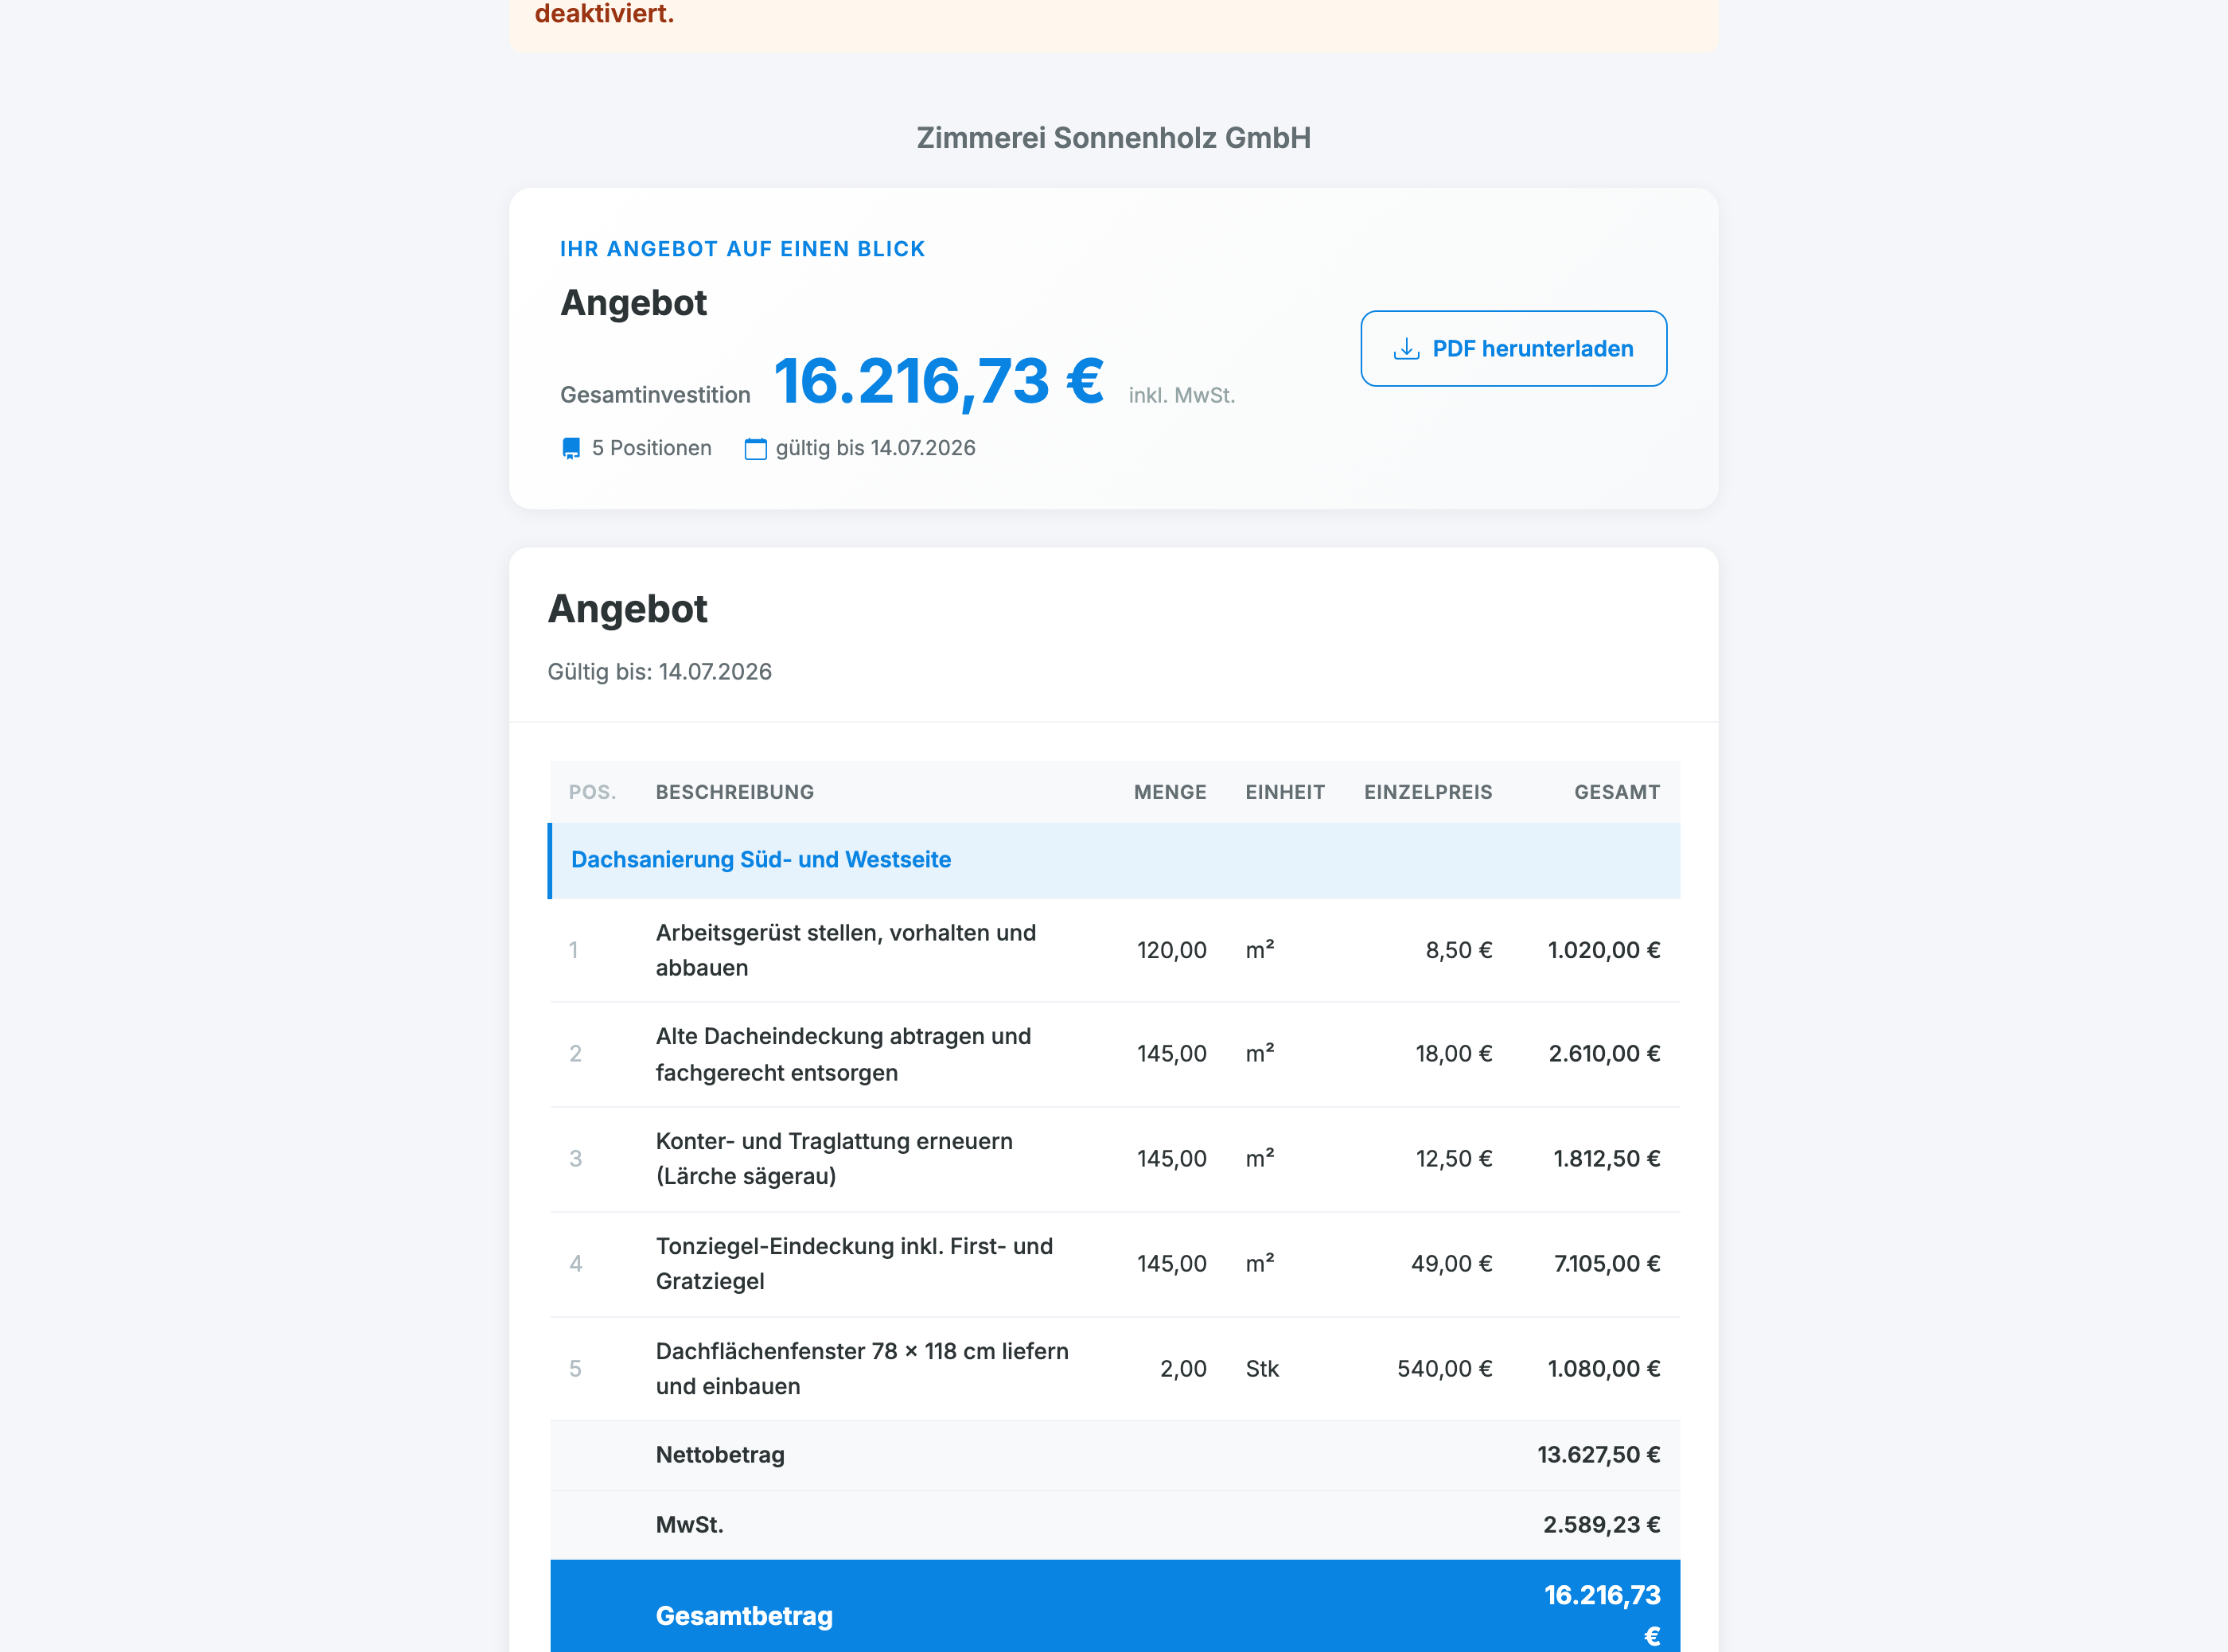This screenshot has height=1652, width=2228.
Task: Click the Gesamtbetrag label
Action: pos(744,1616)
